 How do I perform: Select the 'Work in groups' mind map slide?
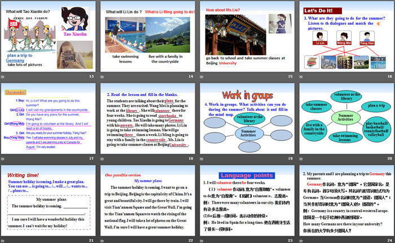[247, 118]
